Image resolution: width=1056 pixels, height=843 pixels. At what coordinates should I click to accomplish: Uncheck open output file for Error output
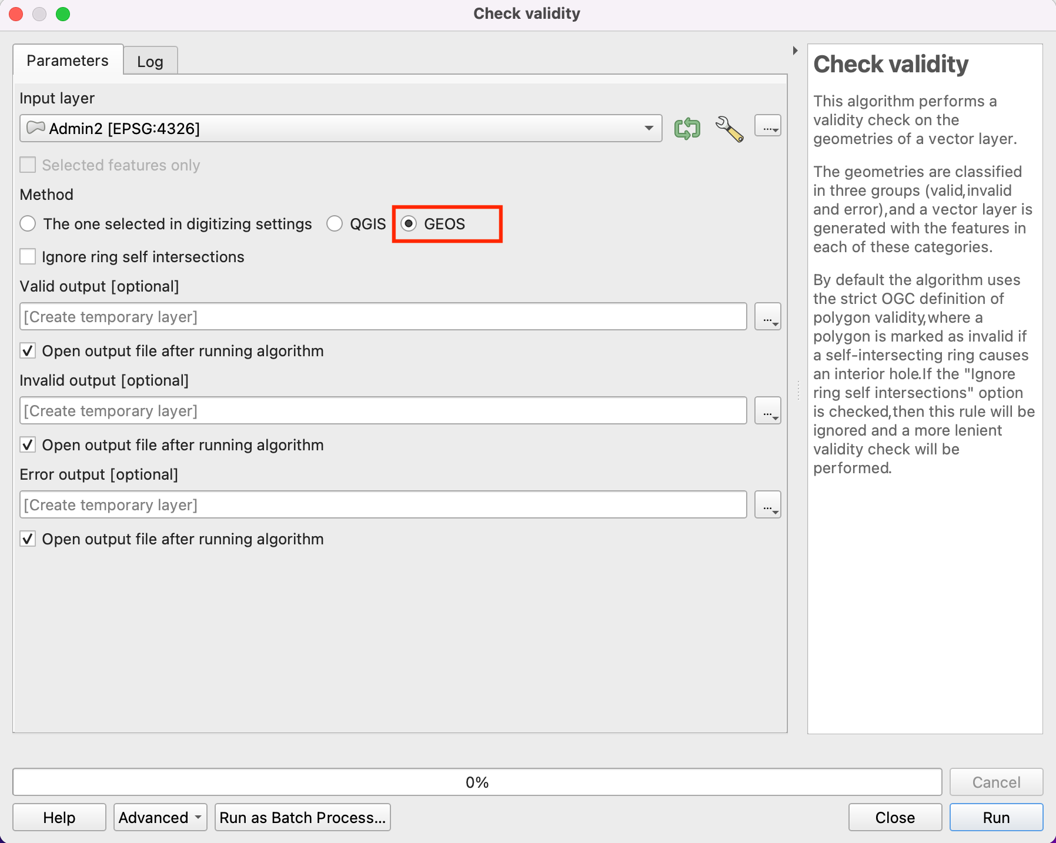28,539
